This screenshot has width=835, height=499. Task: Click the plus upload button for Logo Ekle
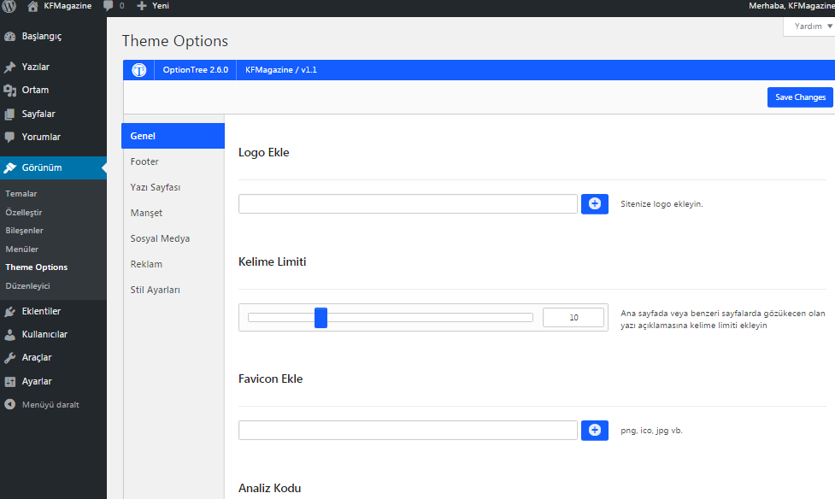594,203
